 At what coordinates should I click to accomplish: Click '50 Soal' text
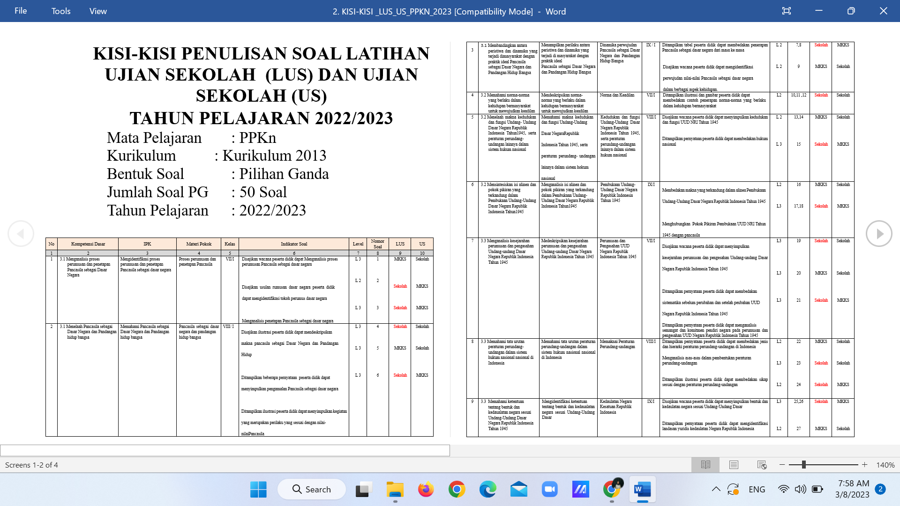tap(263, 192)
